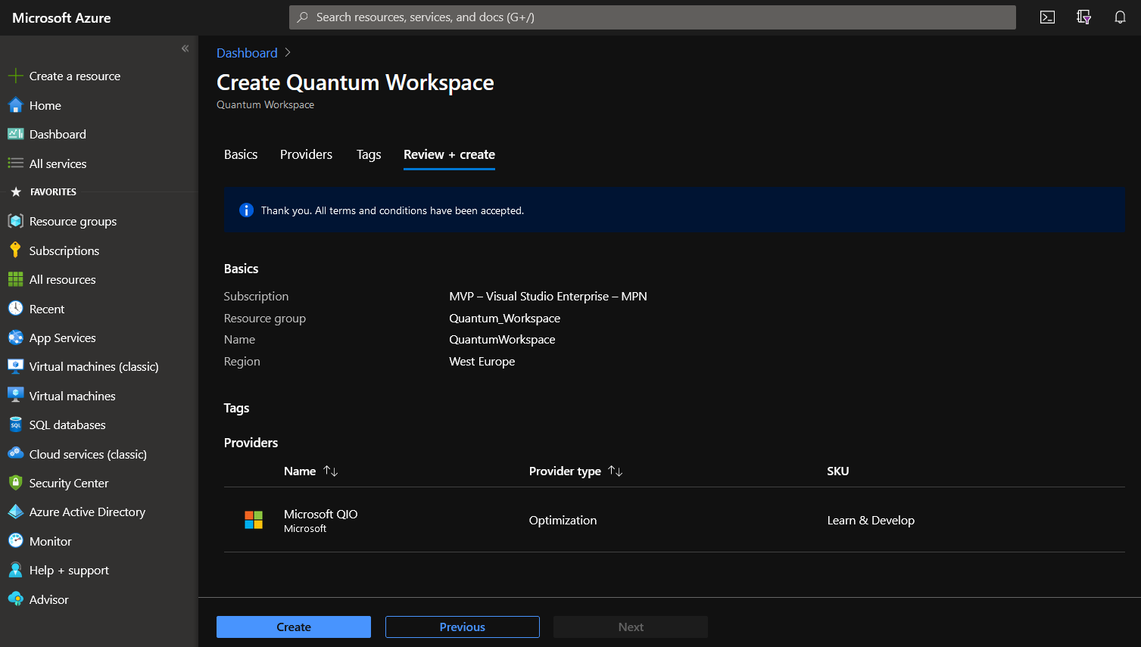Click the Resource groups cube icon
This screenshot has height=647, width=1141.
click(15, 221)
